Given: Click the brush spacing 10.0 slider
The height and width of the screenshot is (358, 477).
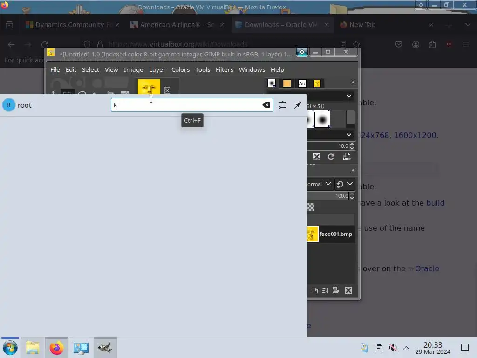Looking at the screenshot, I should [328, 146].
